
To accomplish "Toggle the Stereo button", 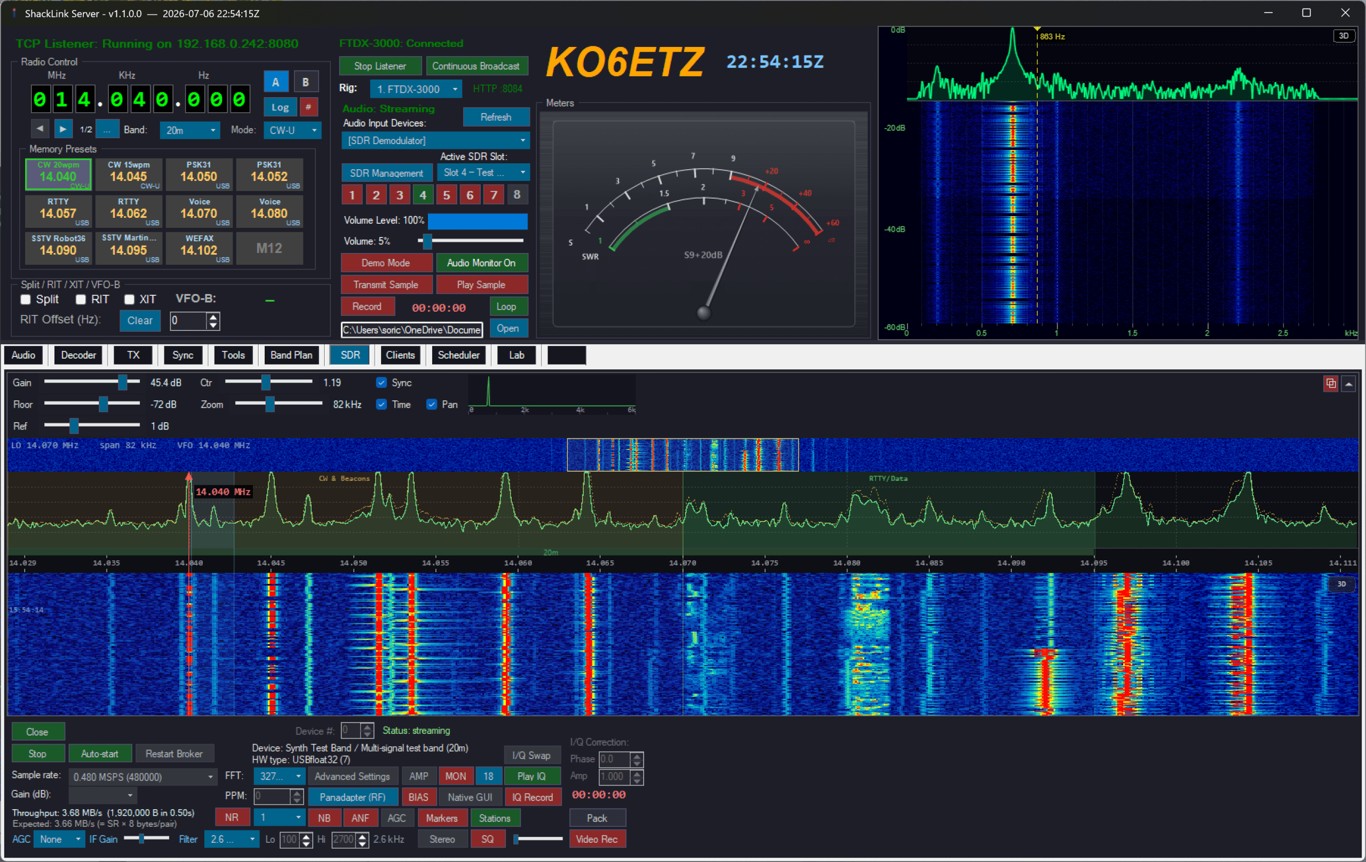I will [x=442, y=839].
